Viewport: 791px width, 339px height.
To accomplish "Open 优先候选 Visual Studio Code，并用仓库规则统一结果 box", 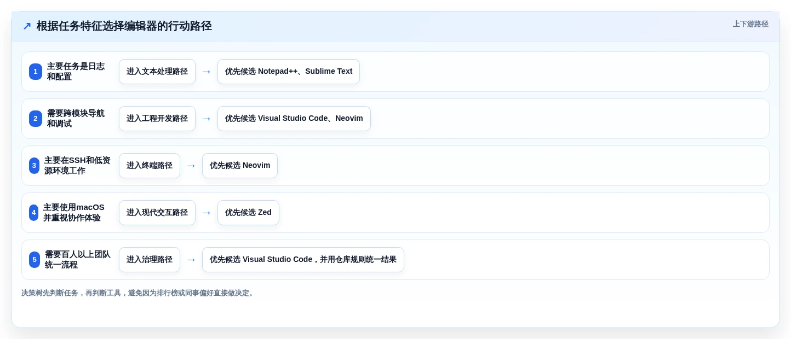I will [303, 260].
